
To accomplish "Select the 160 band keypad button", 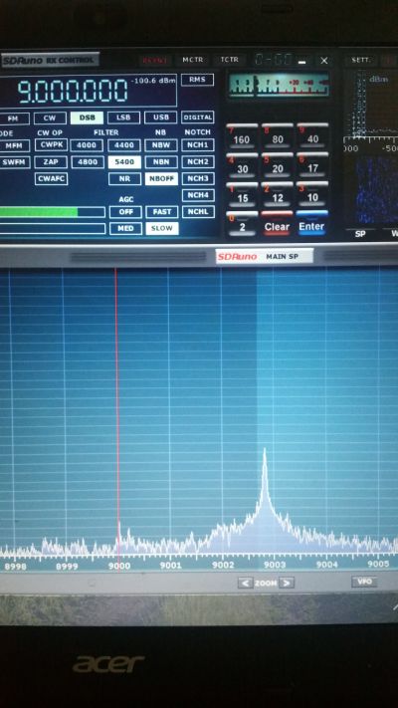I will tap(242, 135).
